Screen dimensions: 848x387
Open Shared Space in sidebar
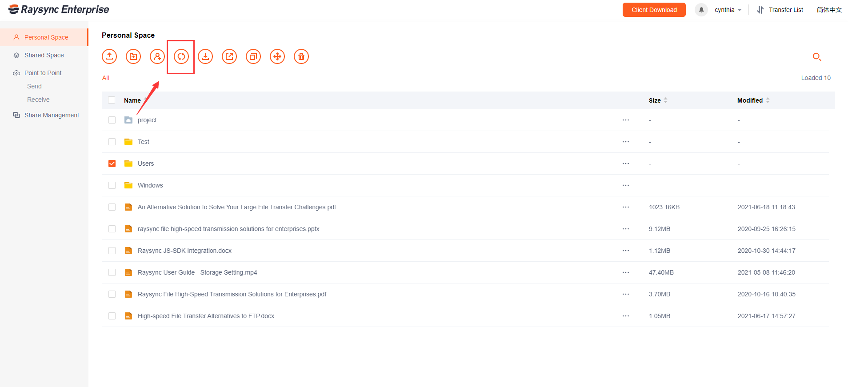tap(44, 55)
